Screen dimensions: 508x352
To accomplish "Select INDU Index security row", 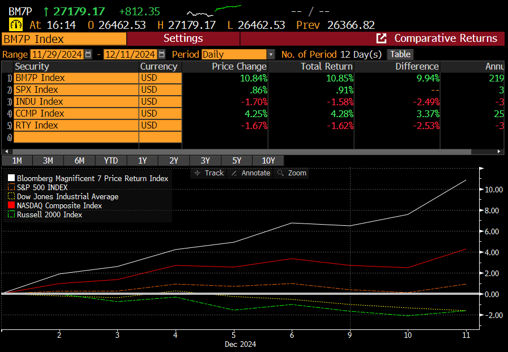I will [76, 102].
